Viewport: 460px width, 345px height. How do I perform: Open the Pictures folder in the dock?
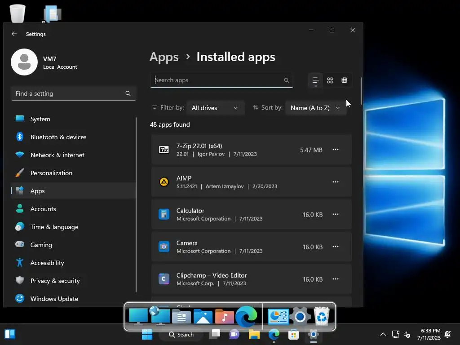pyautogui.click(x=203, y=317)
